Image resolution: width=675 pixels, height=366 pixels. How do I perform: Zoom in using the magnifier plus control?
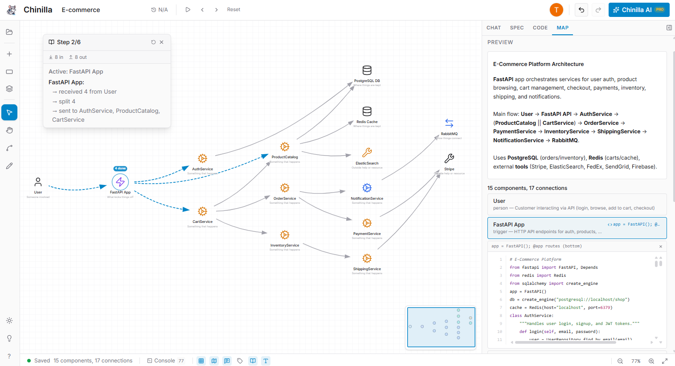(651, 361)
